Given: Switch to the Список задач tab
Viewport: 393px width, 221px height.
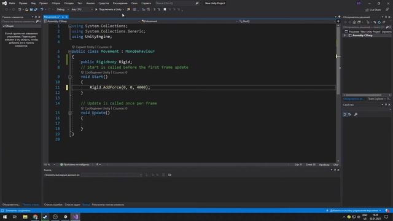Looking at the screenshot, I should (x=72, y=204).
